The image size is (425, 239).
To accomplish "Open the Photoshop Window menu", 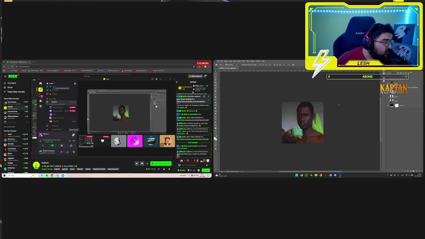I will tap(258, 61).
